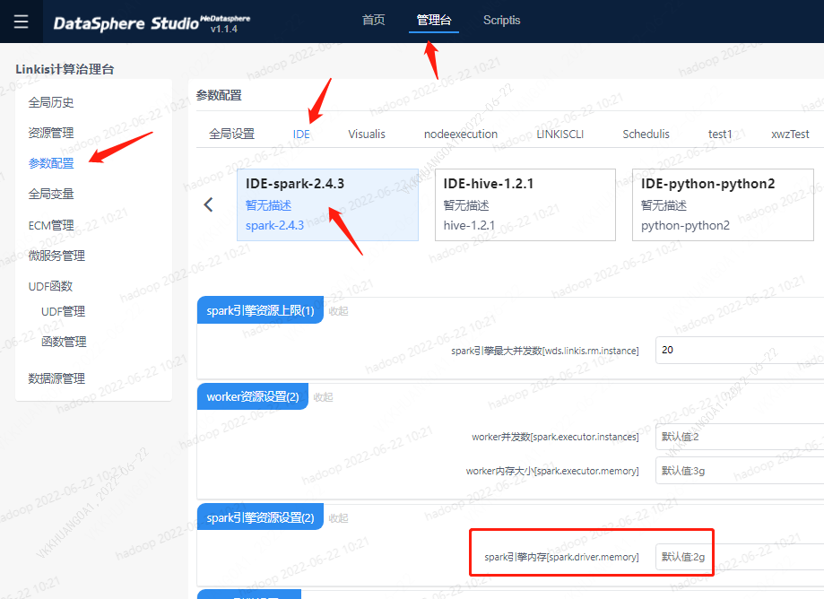
Task: Open 全局变量 sidebar entry
Action: pyautogui.click(x=51, y=194)
